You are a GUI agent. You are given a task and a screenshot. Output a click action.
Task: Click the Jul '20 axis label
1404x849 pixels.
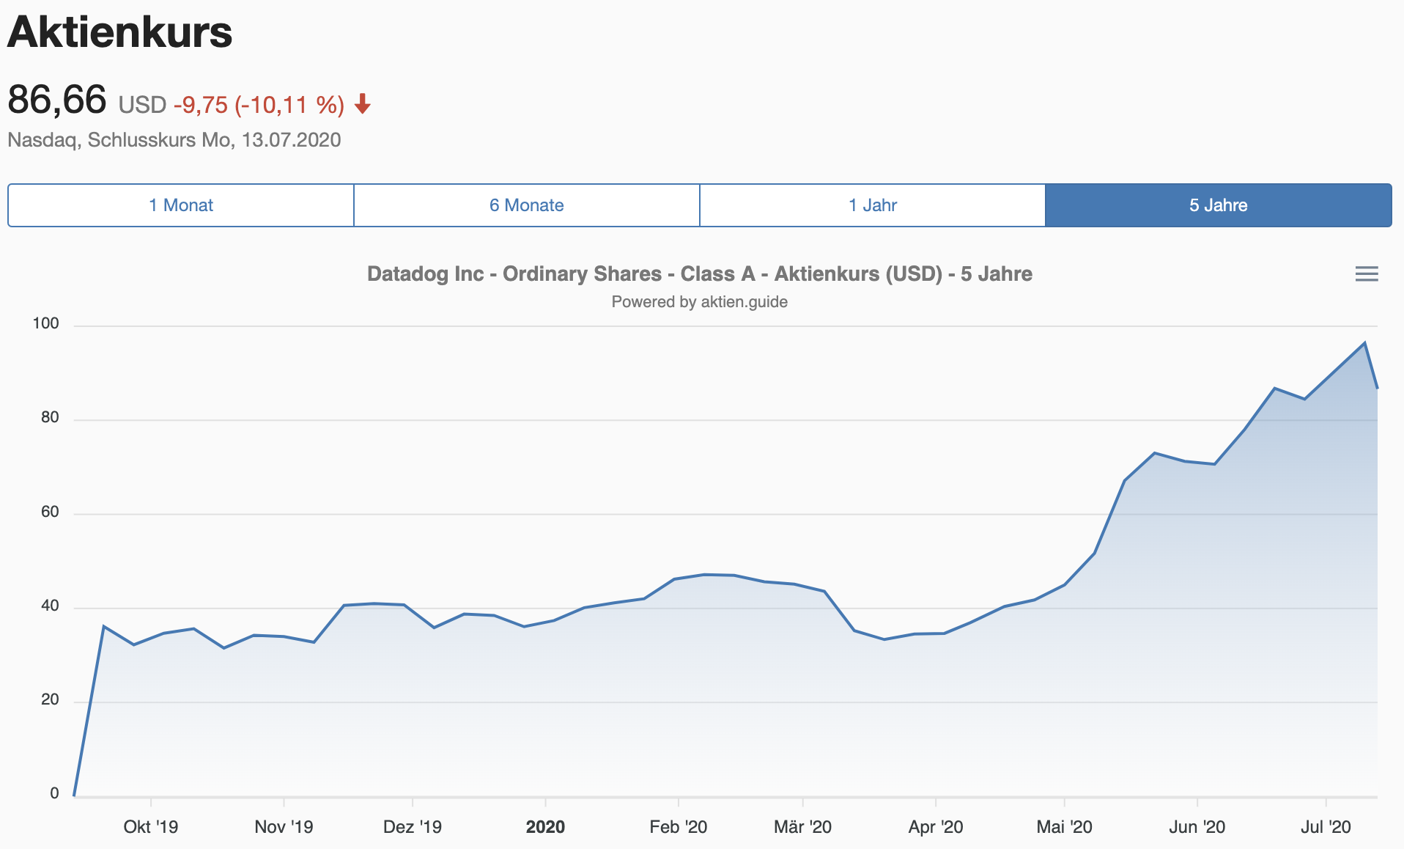click(x=1326, y=827)
